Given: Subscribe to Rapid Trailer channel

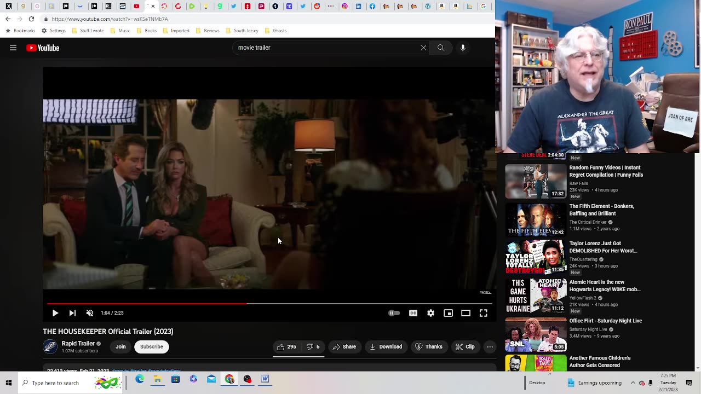Looking at the screenshot, I should [x=152, y=347].
